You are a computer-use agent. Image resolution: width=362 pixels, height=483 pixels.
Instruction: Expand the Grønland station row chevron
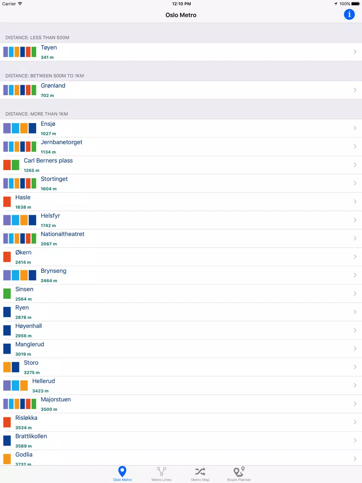[355, 90]
